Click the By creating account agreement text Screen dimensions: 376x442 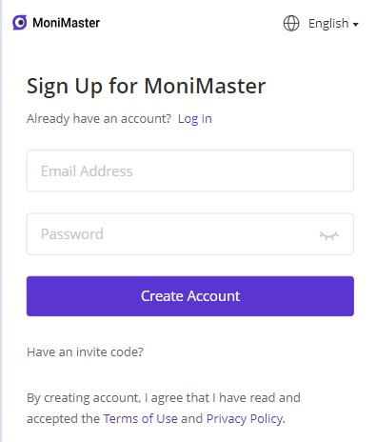pos(164,408)
